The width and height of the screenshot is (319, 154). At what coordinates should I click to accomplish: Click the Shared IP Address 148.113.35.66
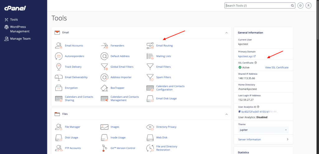(x=247, y=78)
